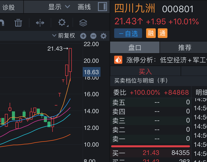
Task: Zoom in chart with plus icon
Action: coord(83,36)
